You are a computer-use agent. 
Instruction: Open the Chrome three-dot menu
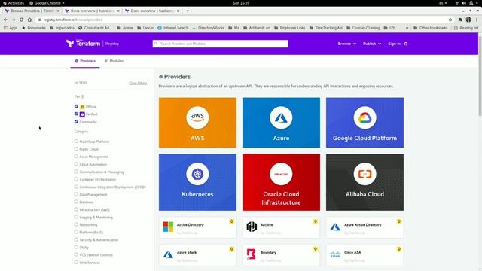(x=477, y=20)
